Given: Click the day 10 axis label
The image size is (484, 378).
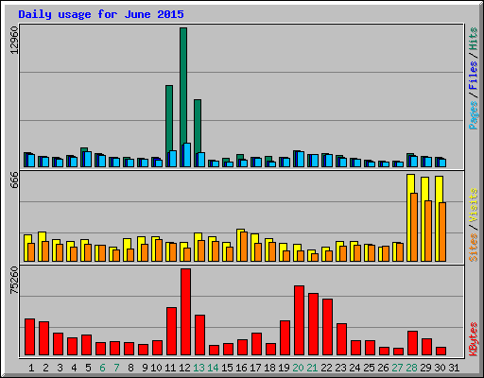Looking at the screenshot, I should (x=156, y=368).
